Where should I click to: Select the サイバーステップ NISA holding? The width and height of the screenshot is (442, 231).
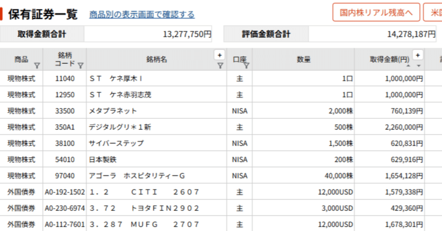[114, 143]
